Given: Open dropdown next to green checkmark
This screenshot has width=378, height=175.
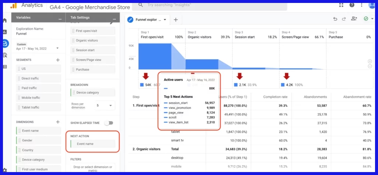Looking at the screenshot, I should [x=372, y=19].
